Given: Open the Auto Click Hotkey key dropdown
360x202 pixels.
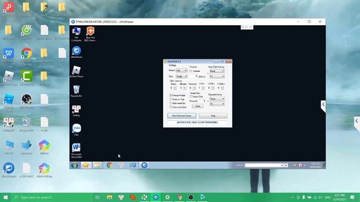Looking at the screenshot, I should (217, 76).
